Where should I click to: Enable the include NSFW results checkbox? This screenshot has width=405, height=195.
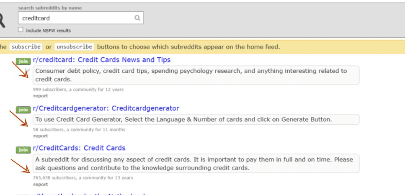point(21,30)
